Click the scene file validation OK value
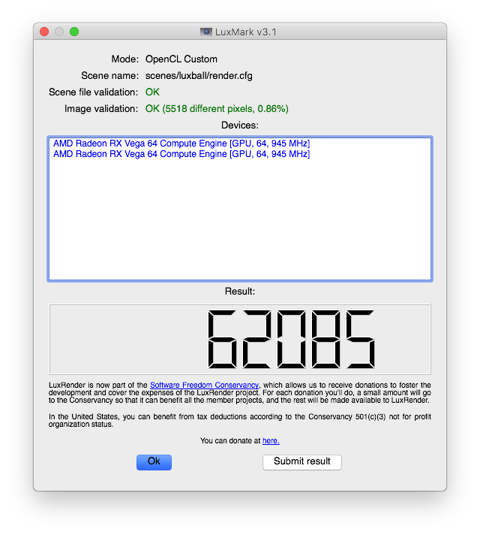This screenshot has height=535, width=480. [x=152, y=92]
